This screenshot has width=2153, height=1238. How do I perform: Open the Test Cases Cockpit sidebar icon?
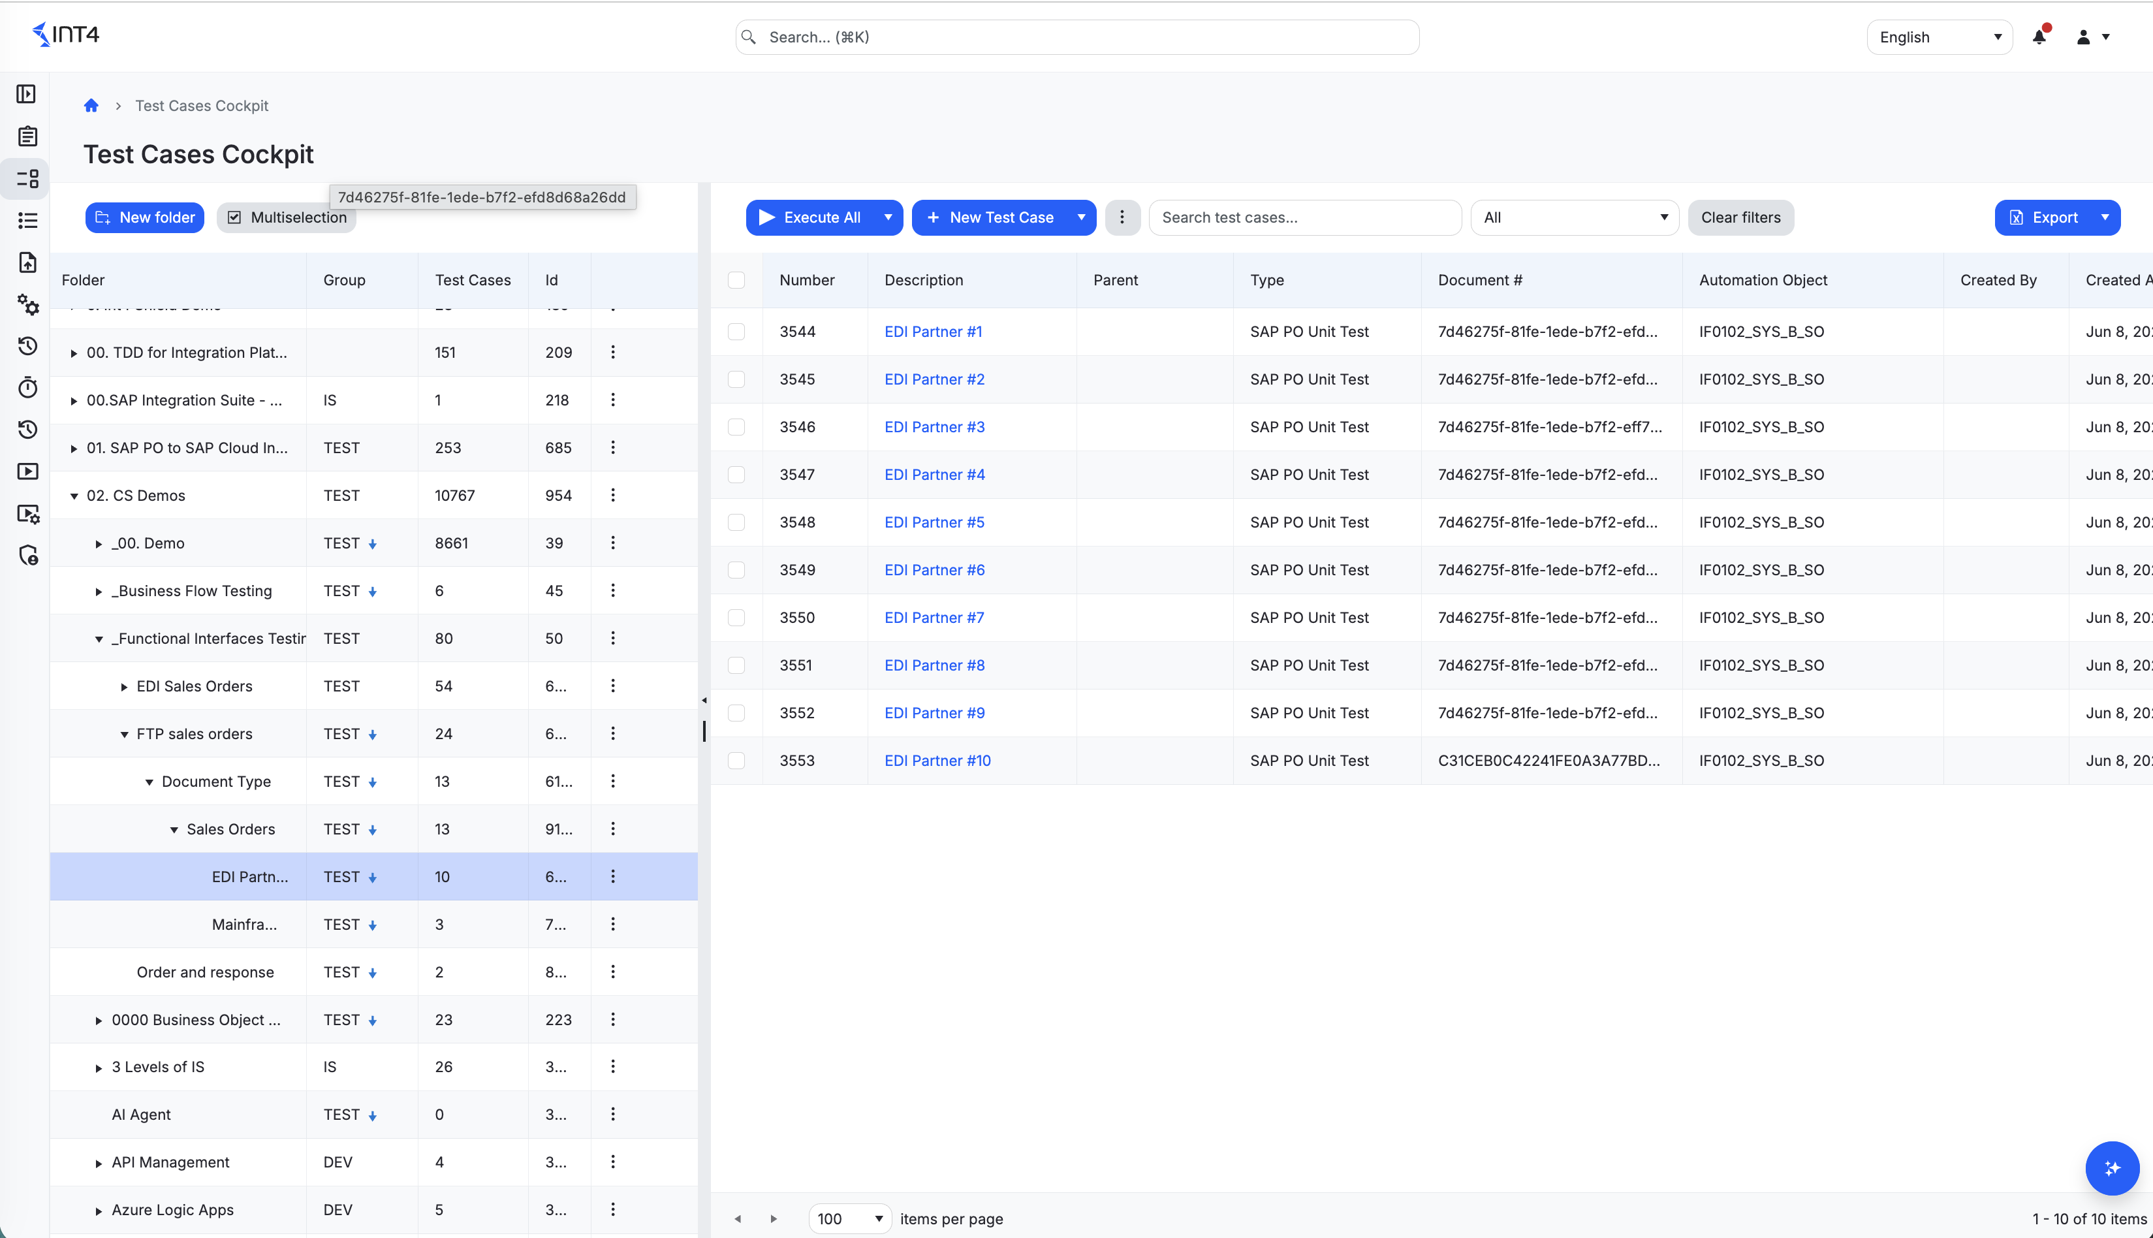point(27,178)
